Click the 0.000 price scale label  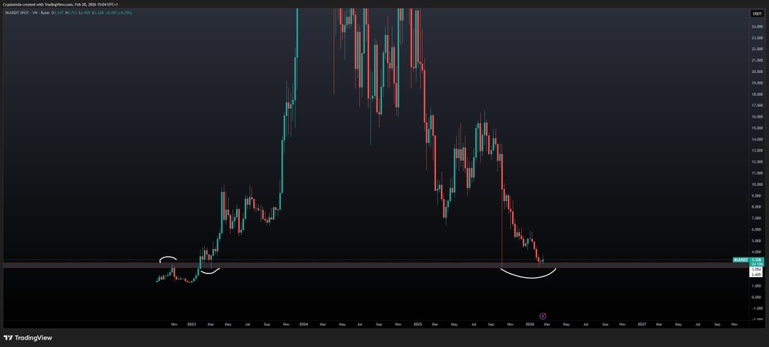click(x=756, y=297)
